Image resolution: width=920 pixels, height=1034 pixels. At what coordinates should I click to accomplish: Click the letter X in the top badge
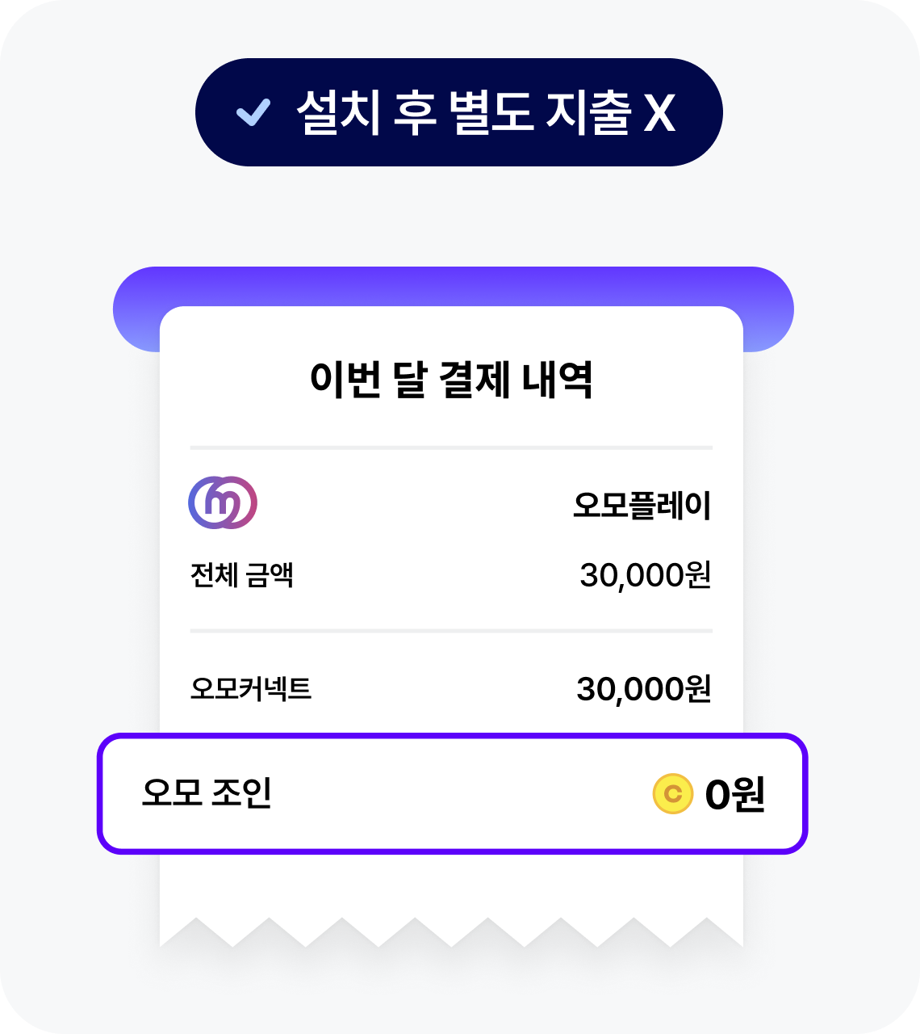(659, 112)
